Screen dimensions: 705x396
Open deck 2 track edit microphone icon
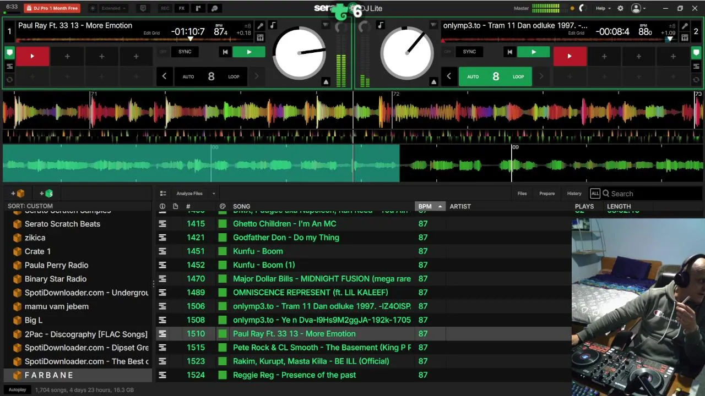point(685,26)
